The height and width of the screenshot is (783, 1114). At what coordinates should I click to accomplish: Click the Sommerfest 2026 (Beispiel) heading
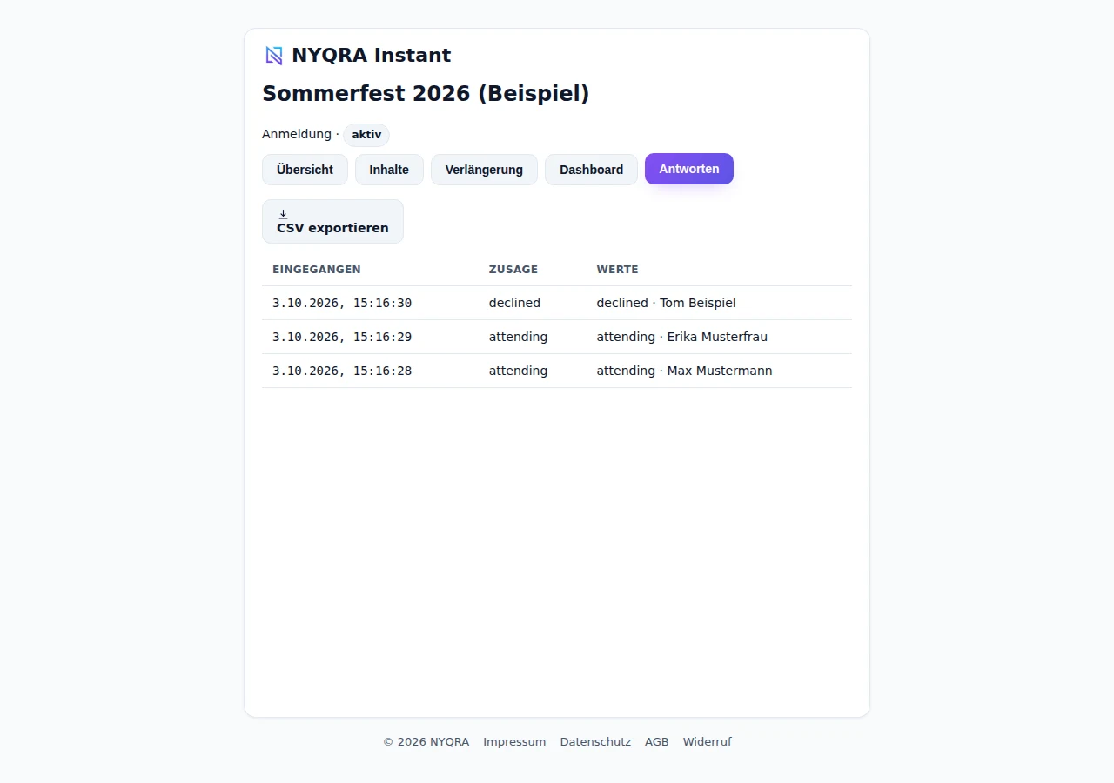[x=426, y=94]
